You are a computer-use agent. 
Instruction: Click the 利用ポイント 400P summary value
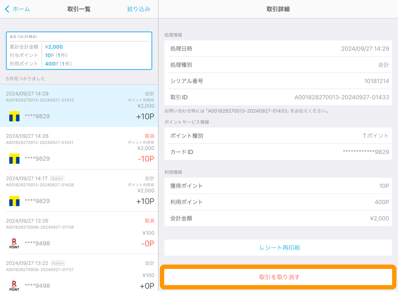point(58,64)
